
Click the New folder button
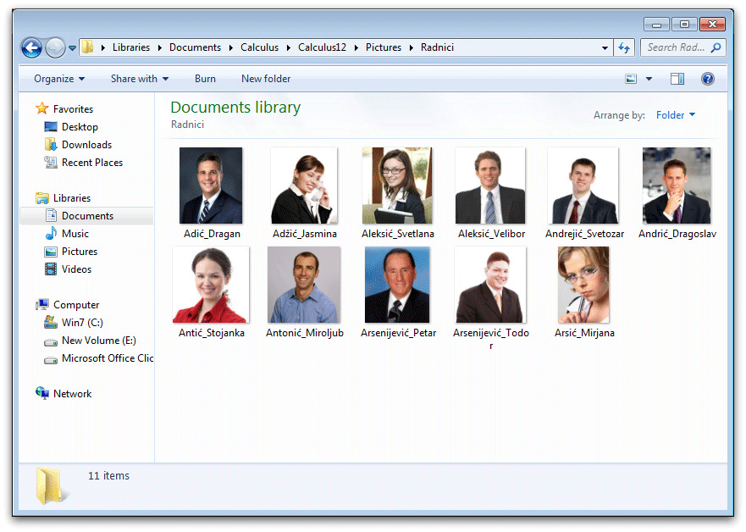266,79
